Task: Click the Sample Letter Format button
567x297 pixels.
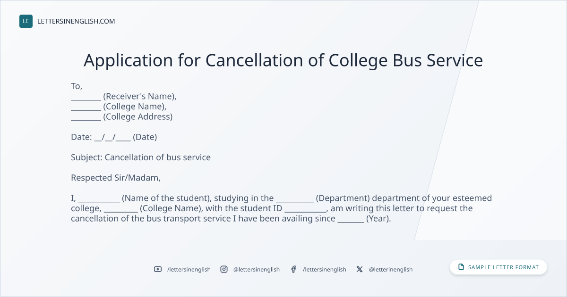Action: pyautogui.click(x=498, y=267)
